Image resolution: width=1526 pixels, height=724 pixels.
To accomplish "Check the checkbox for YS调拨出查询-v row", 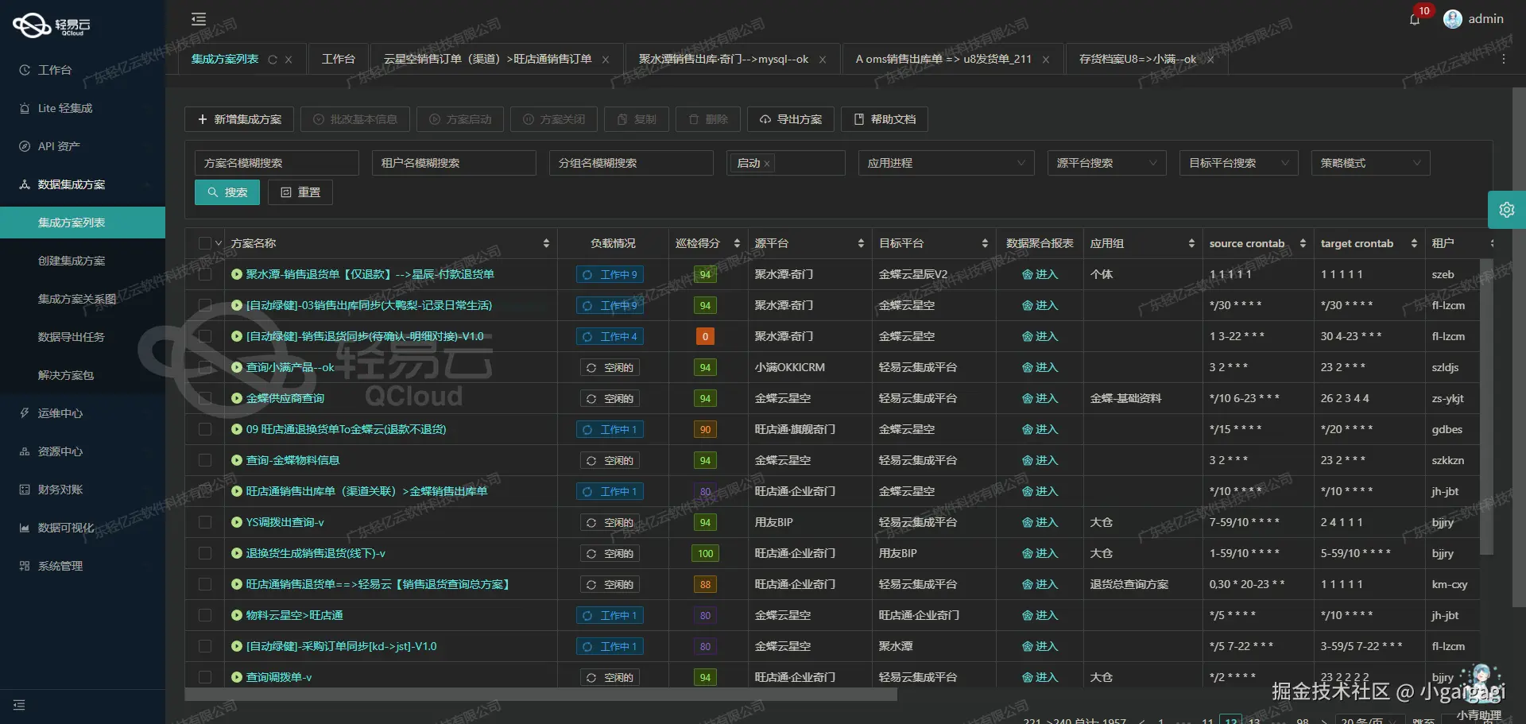I will 205,522.
